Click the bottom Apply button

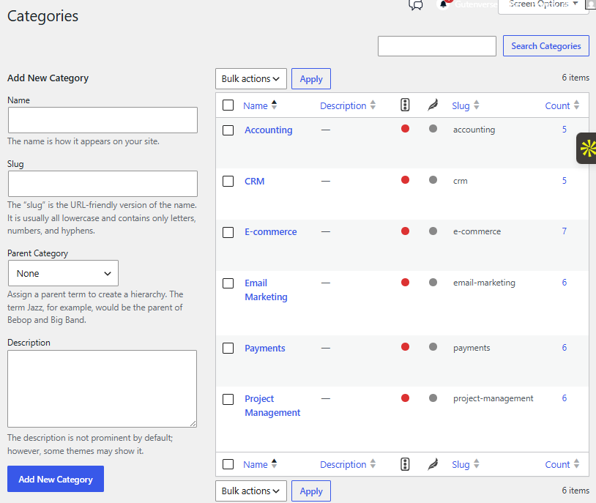(x=311, y=491)
